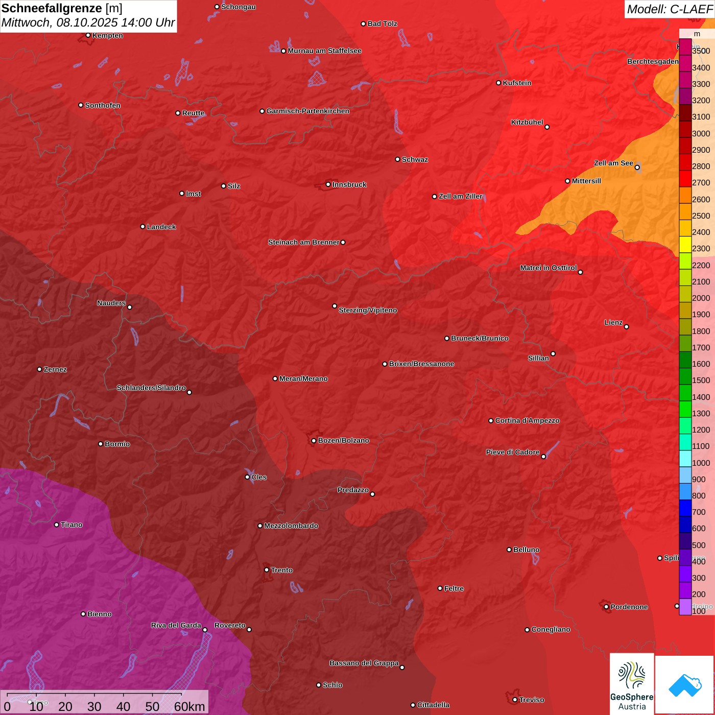Viewport: 715px width, 715px height.
Task: Select the cyan 1000 legend swatch
Action: 685,459
